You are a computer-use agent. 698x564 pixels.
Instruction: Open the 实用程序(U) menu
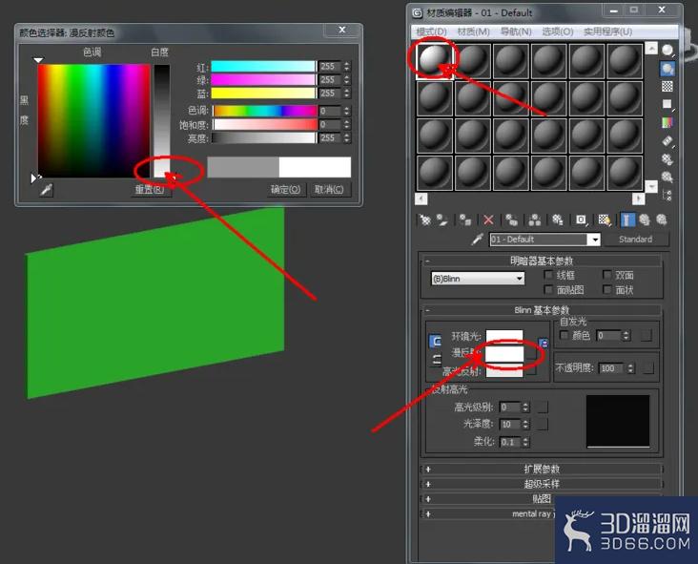tap(607, 31)
